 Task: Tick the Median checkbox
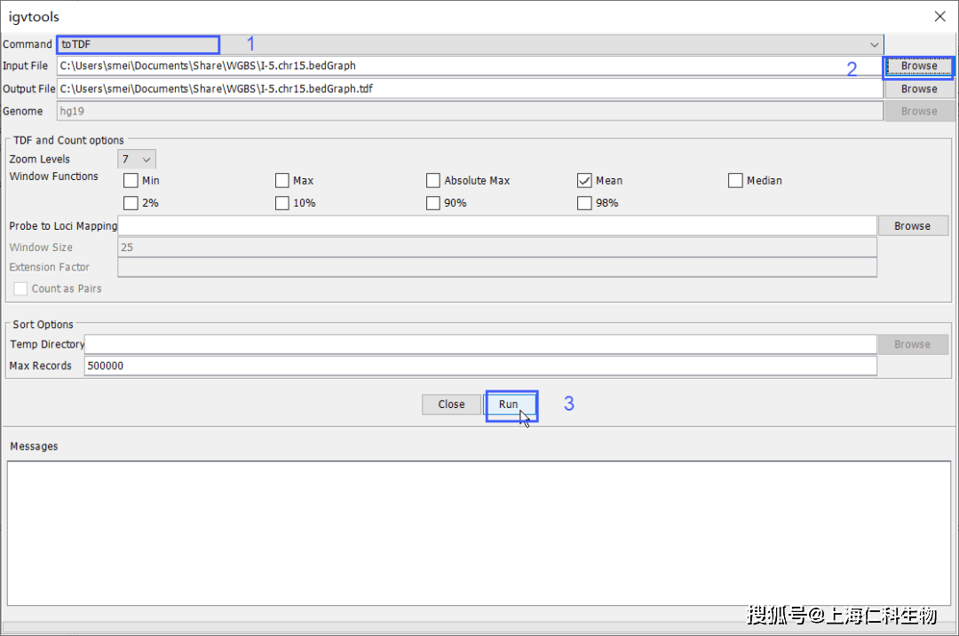[735, 181]
